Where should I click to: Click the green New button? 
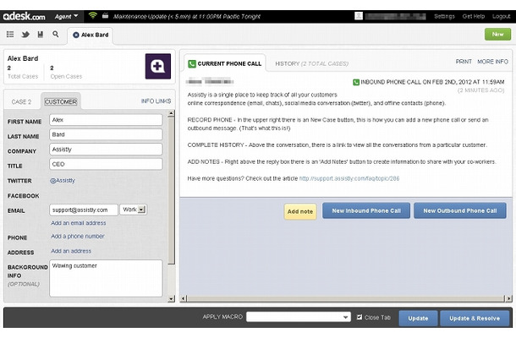coord(497,34)
